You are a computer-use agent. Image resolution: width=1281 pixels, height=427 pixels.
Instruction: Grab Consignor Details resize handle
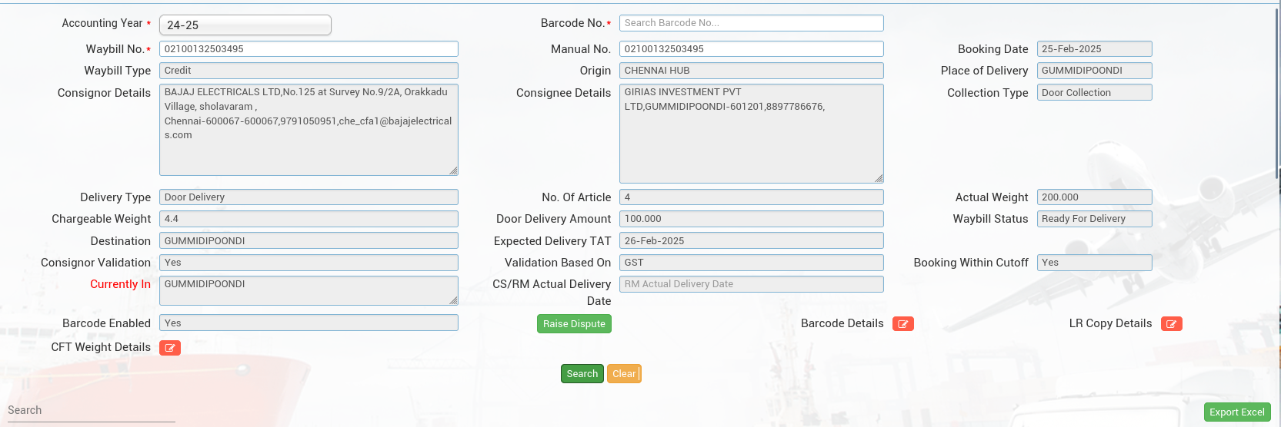coord(453,170)
